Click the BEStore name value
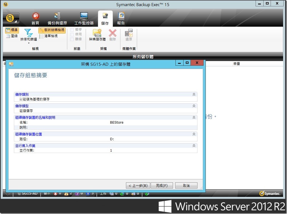This screenshot has width=287, height=214. (117, 123)
